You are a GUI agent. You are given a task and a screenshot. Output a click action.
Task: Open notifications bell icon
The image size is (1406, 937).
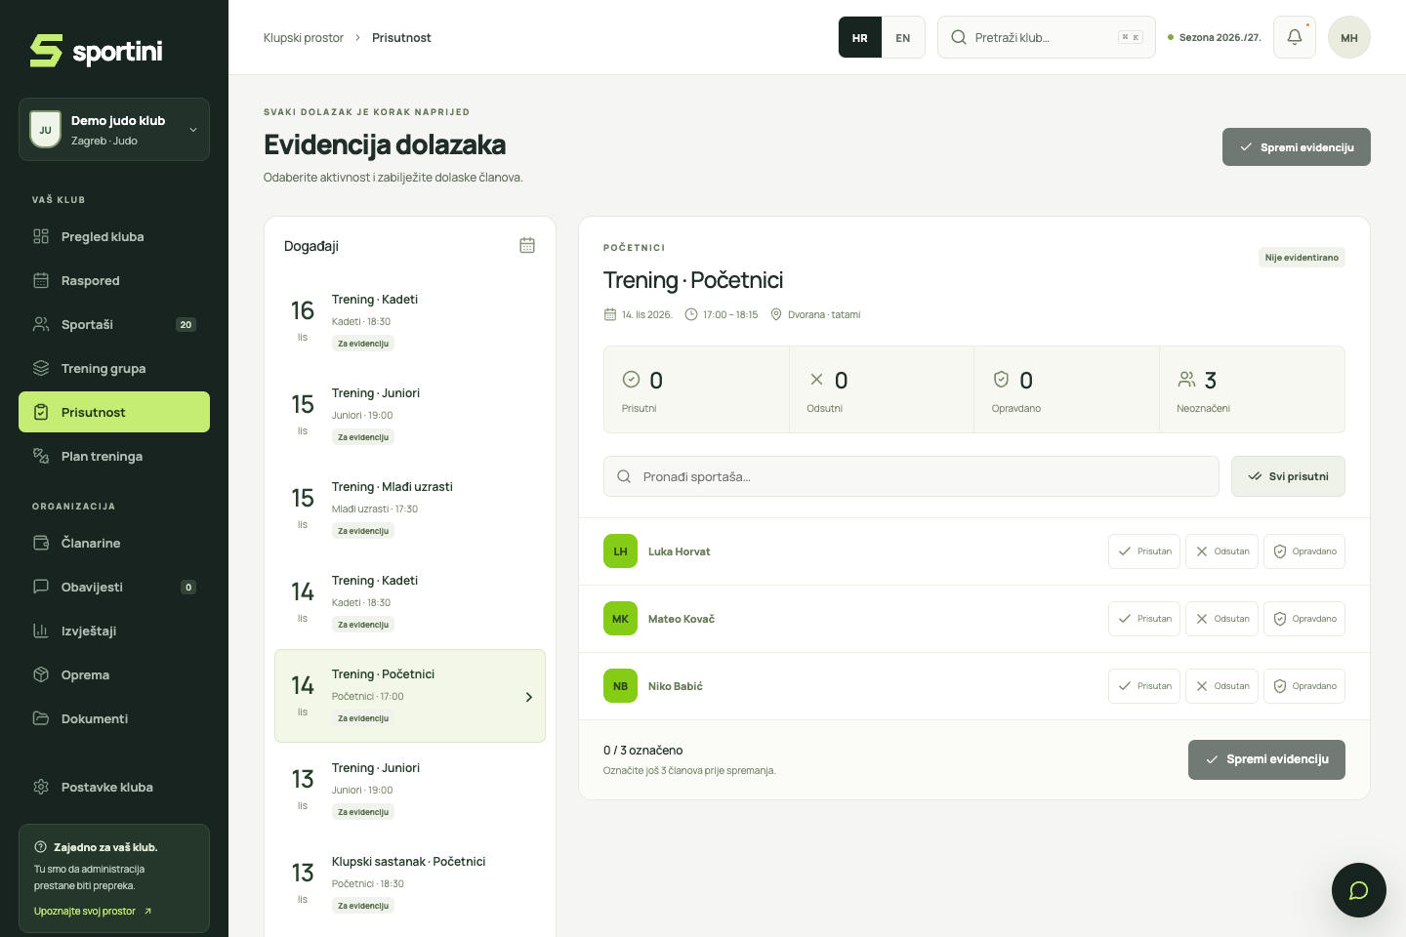(1295, 37)
